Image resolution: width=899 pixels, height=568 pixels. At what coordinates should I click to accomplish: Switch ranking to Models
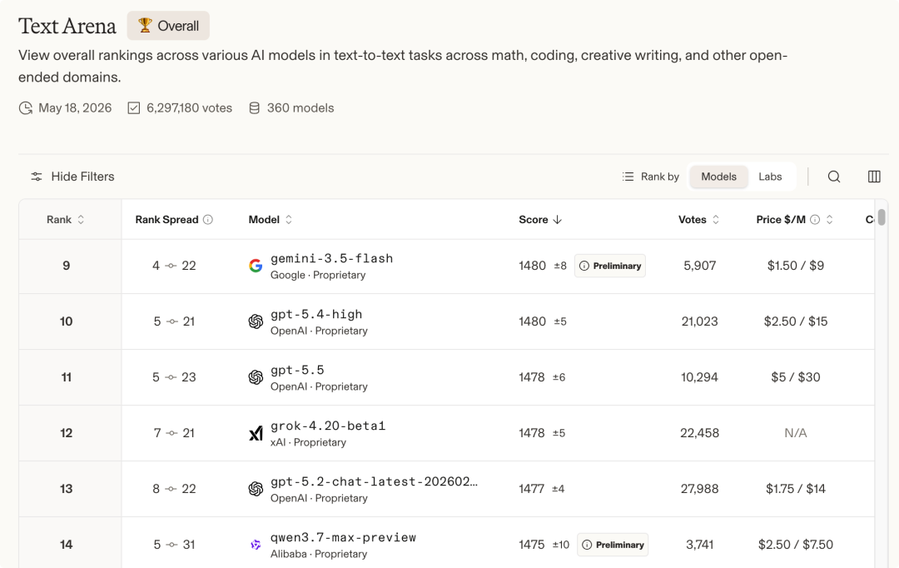pyautogui.click(x=718, y=177)
